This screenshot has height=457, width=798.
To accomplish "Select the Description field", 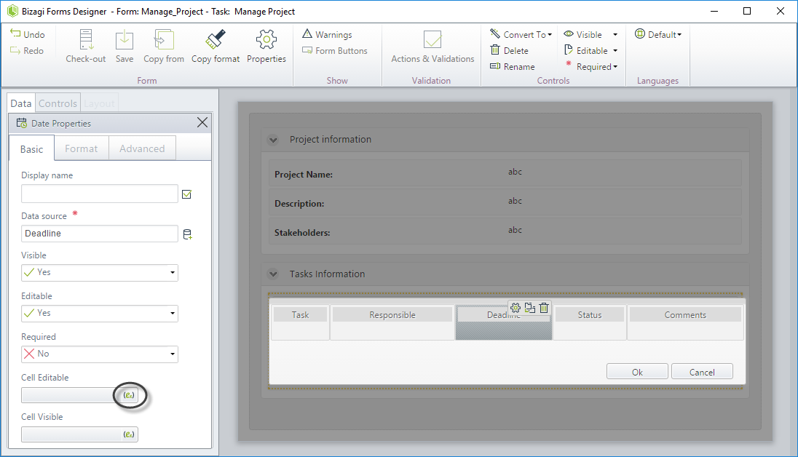I will coord(505,202).
